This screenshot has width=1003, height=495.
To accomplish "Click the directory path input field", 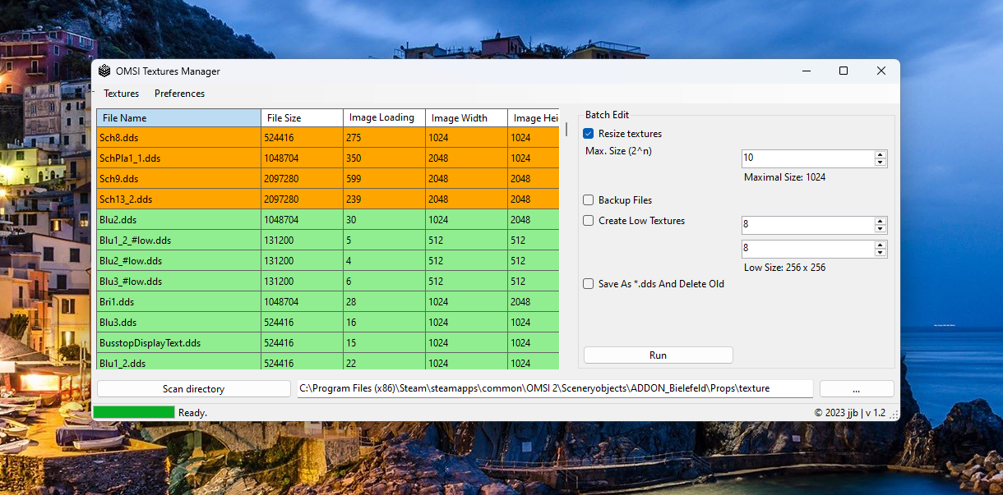I will [x=554, y=388].
